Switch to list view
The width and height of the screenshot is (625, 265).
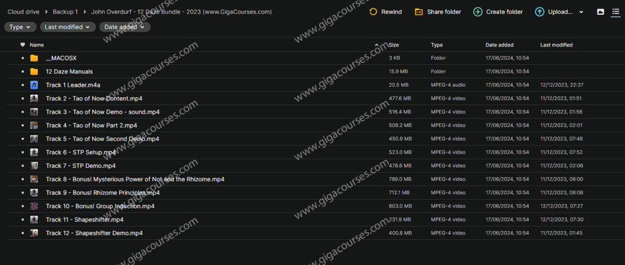point(615,12)
